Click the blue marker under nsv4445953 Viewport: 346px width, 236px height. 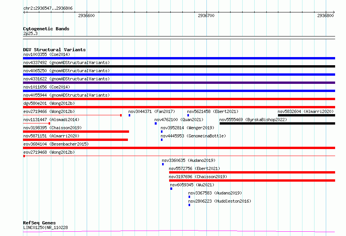click(x=162, y=140)
